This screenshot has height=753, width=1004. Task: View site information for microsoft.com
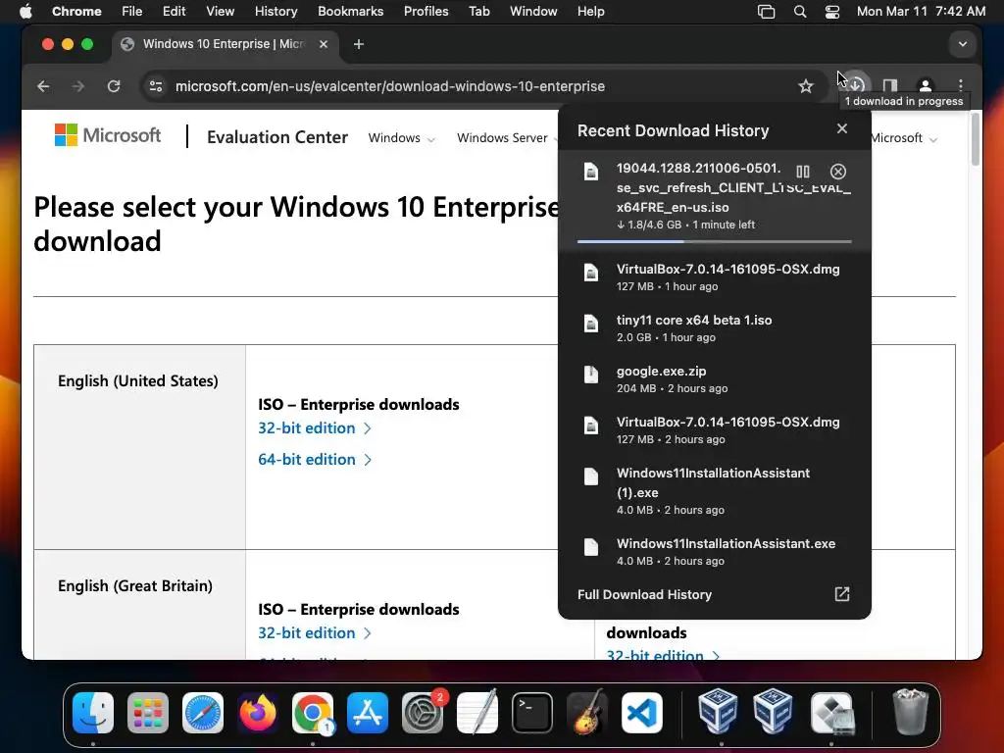click(155, 86)
